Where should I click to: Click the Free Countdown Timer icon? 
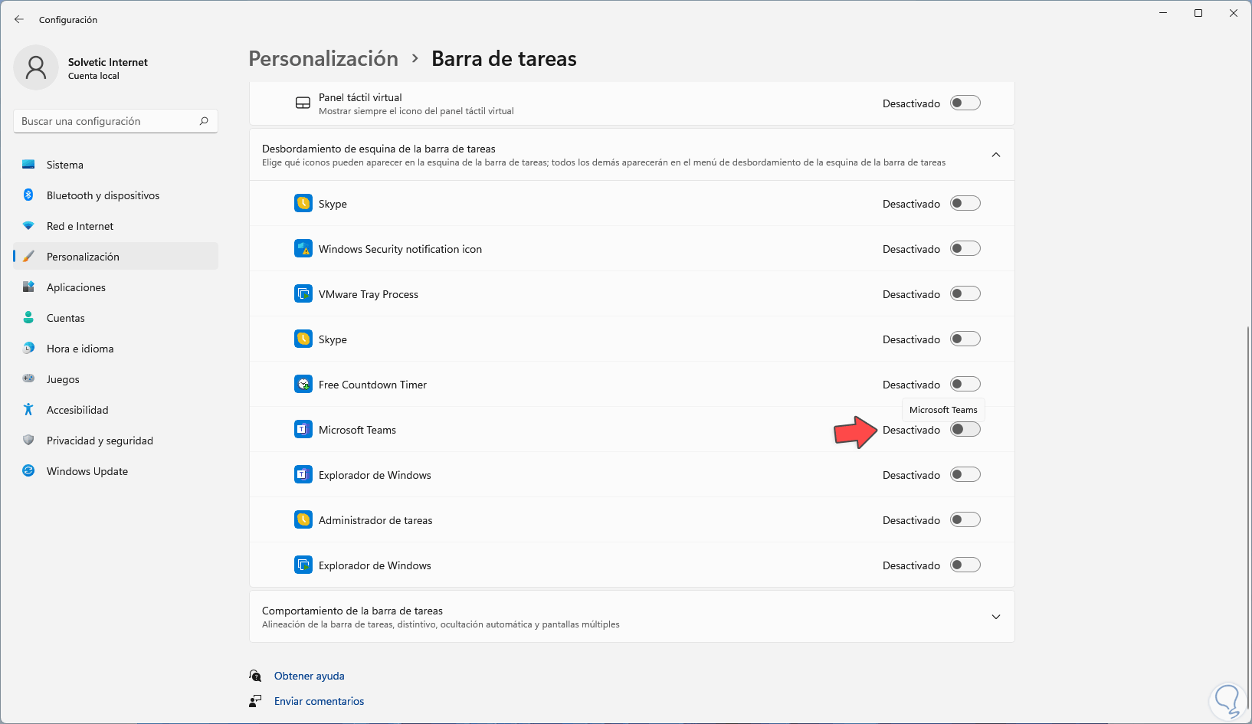pos(303,385)
